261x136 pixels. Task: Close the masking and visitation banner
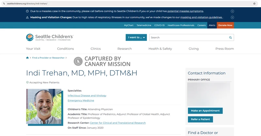(232, 17)
